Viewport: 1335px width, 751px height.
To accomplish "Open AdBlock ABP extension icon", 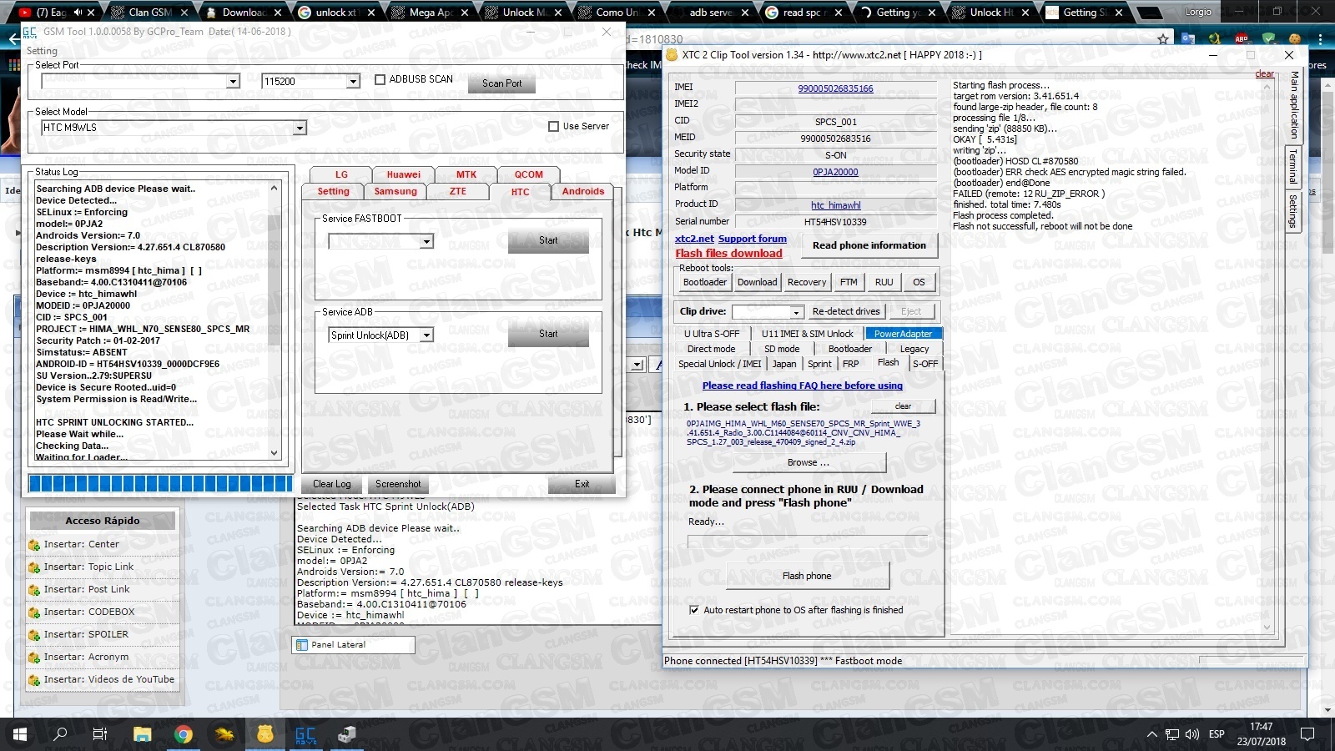I will pos(1242,39).
